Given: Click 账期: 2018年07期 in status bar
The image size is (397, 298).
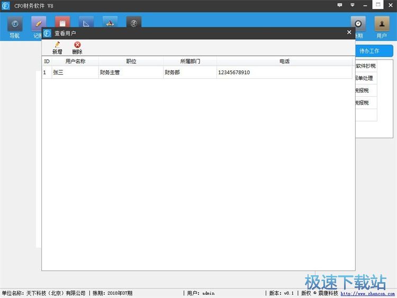Looking at the screenshot, I should click(x=112, y=293).
